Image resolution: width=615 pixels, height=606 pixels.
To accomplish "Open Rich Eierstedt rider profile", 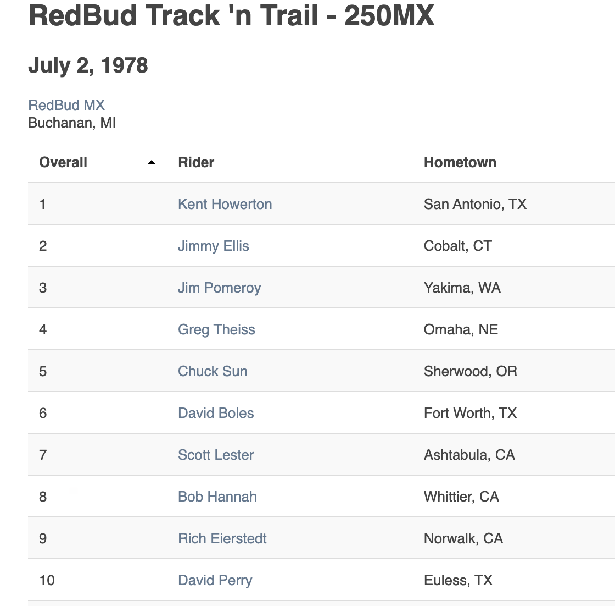I will coord(222,539).
